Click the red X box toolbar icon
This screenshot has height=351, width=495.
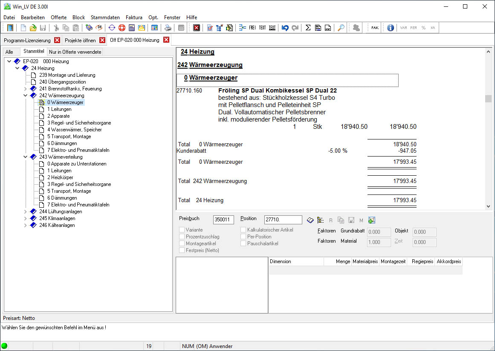coord(197,28)
